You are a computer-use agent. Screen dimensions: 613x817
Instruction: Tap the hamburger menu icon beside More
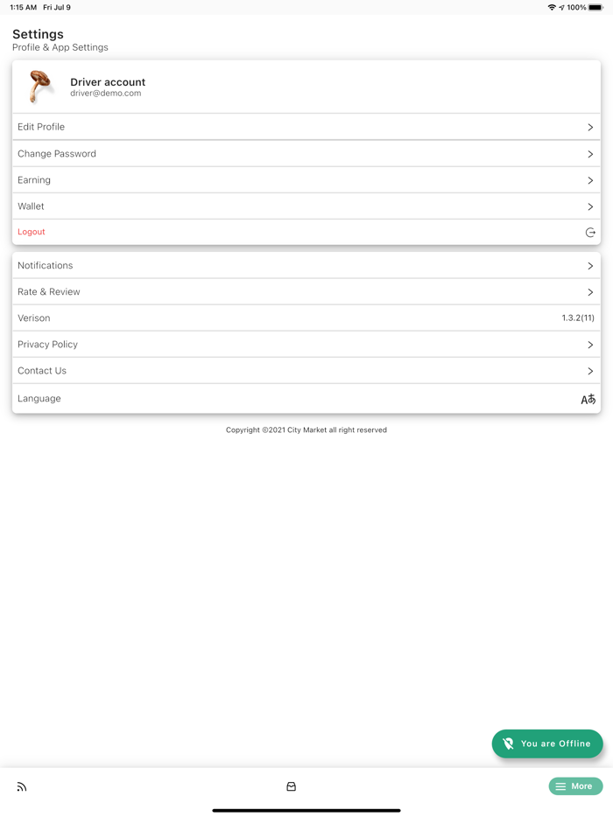coord(560,786)
